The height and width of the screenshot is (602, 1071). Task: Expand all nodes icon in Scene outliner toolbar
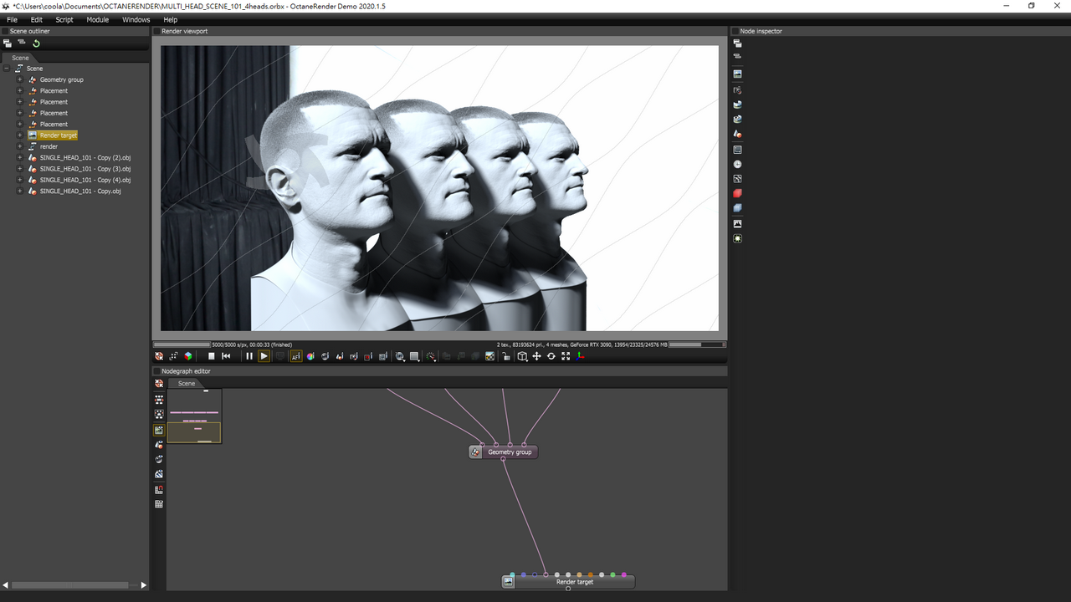click(x=8, y=43)
